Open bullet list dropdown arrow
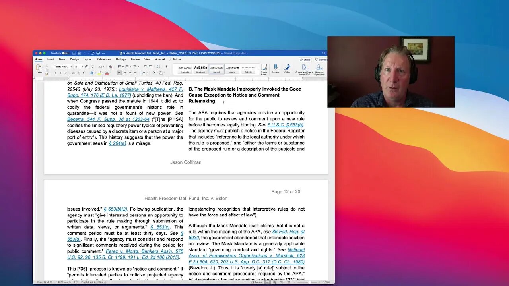 pos(123,66)
